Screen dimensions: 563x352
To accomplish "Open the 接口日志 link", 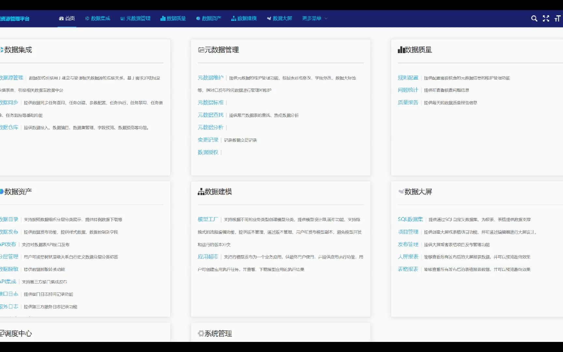I will (x=9, y=294).
